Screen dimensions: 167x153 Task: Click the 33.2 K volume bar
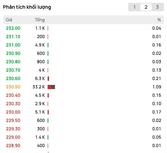(51, 87)
